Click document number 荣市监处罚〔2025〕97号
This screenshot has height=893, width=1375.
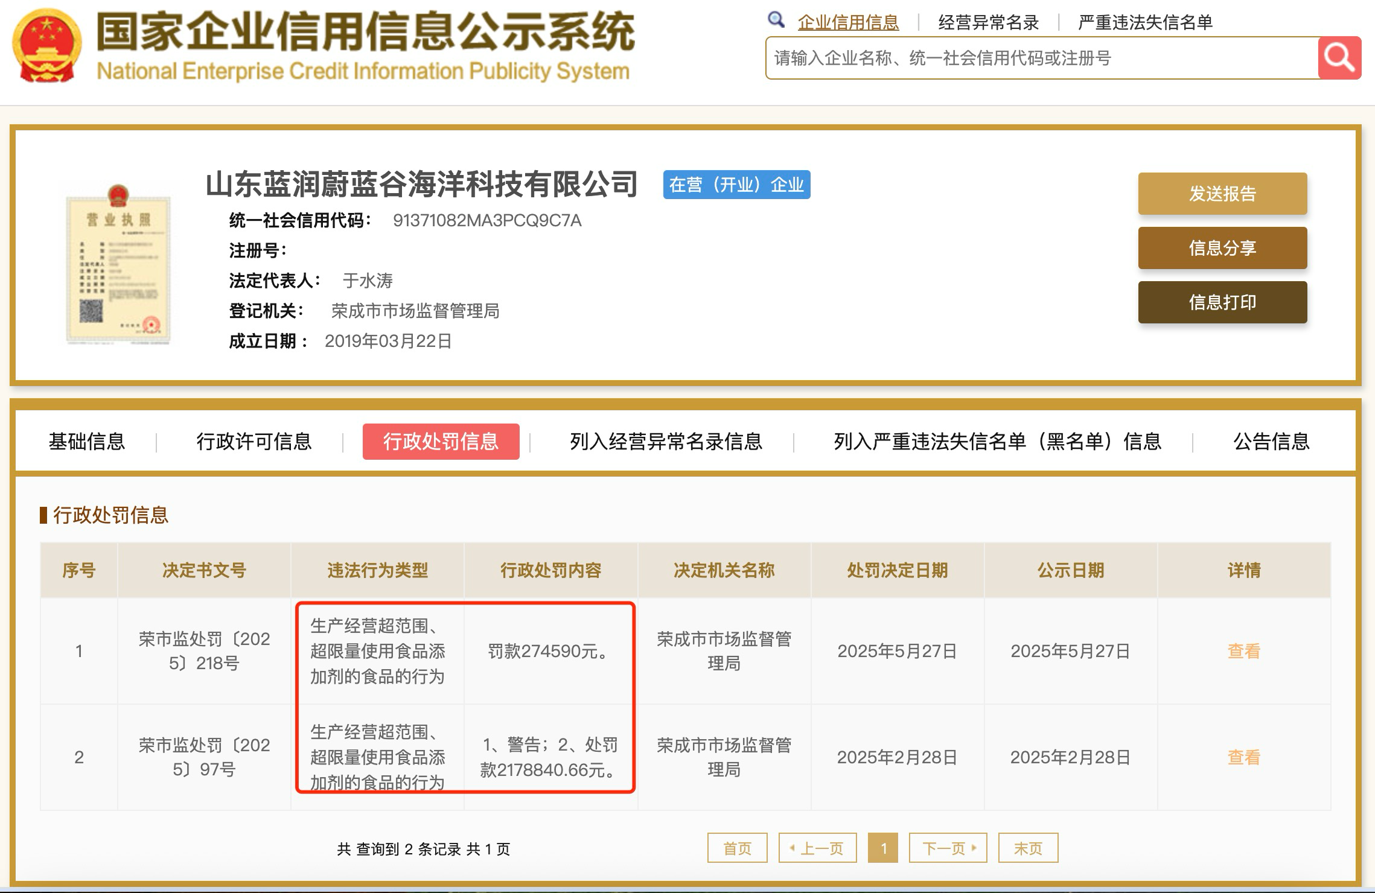pos(204,757)
